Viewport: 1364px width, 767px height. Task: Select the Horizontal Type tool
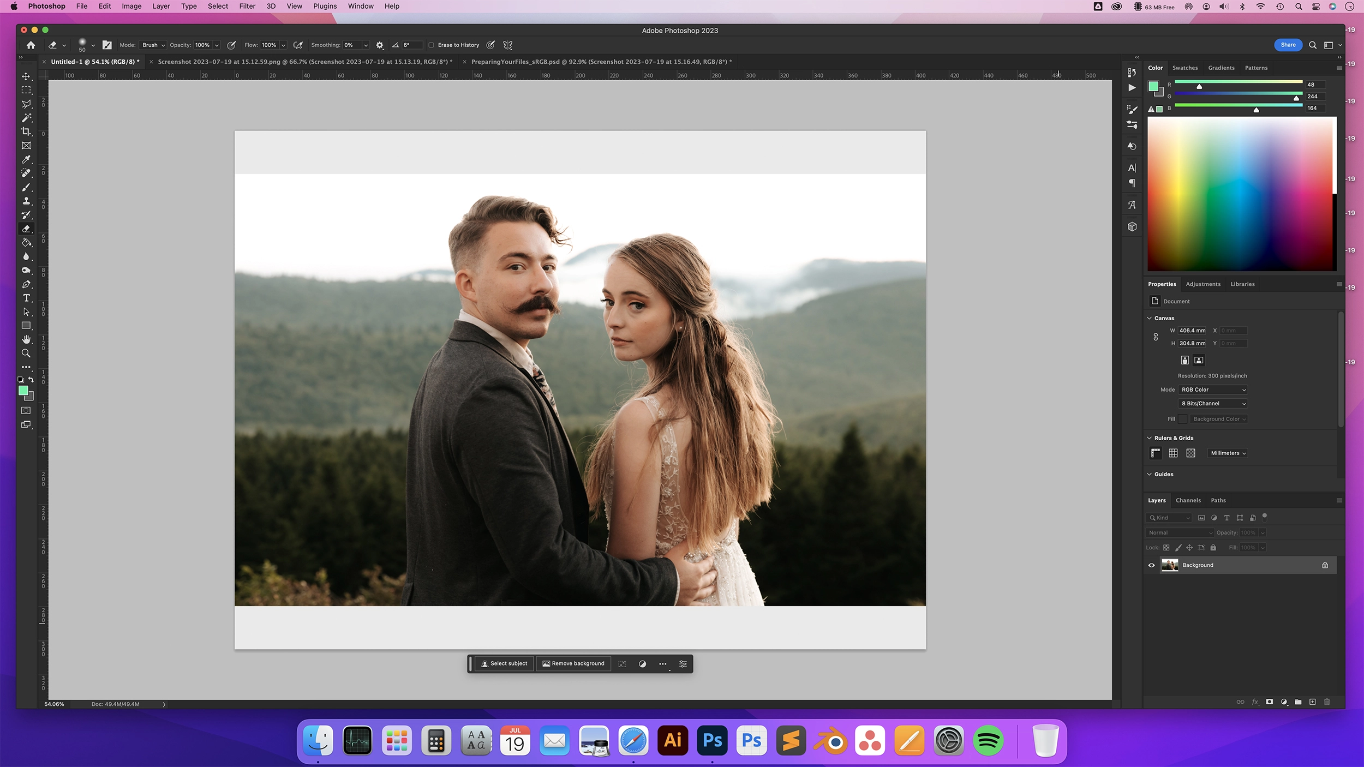pos(26,298)
